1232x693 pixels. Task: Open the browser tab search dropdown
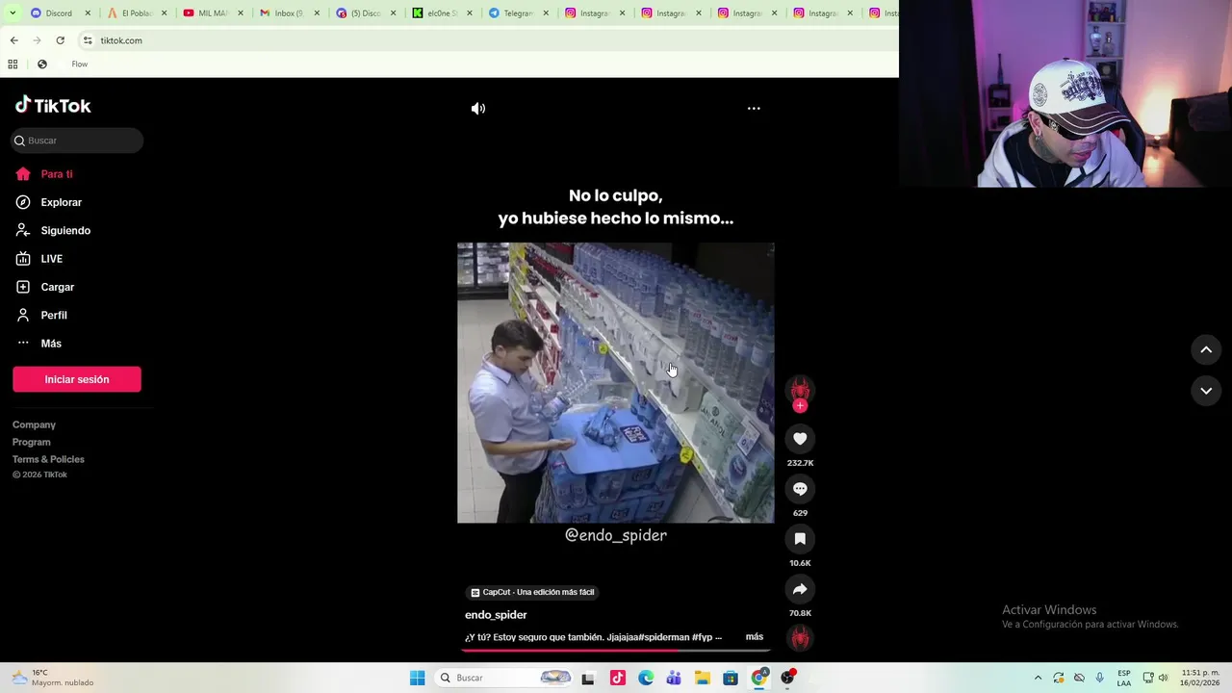13,13
